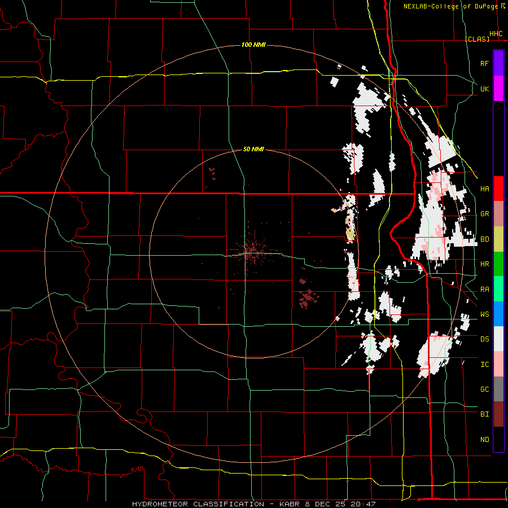
Task: Click the 'UK' legend label
Action: (484, 89)
